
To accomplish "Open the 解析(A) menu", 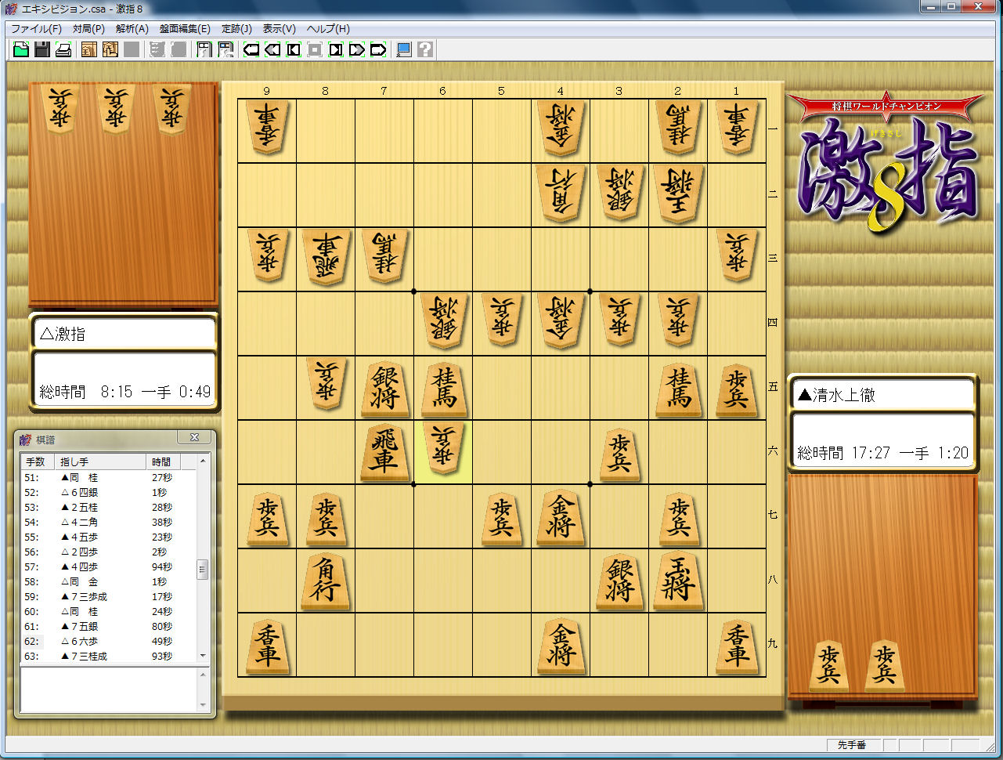I will click(132, 29).
